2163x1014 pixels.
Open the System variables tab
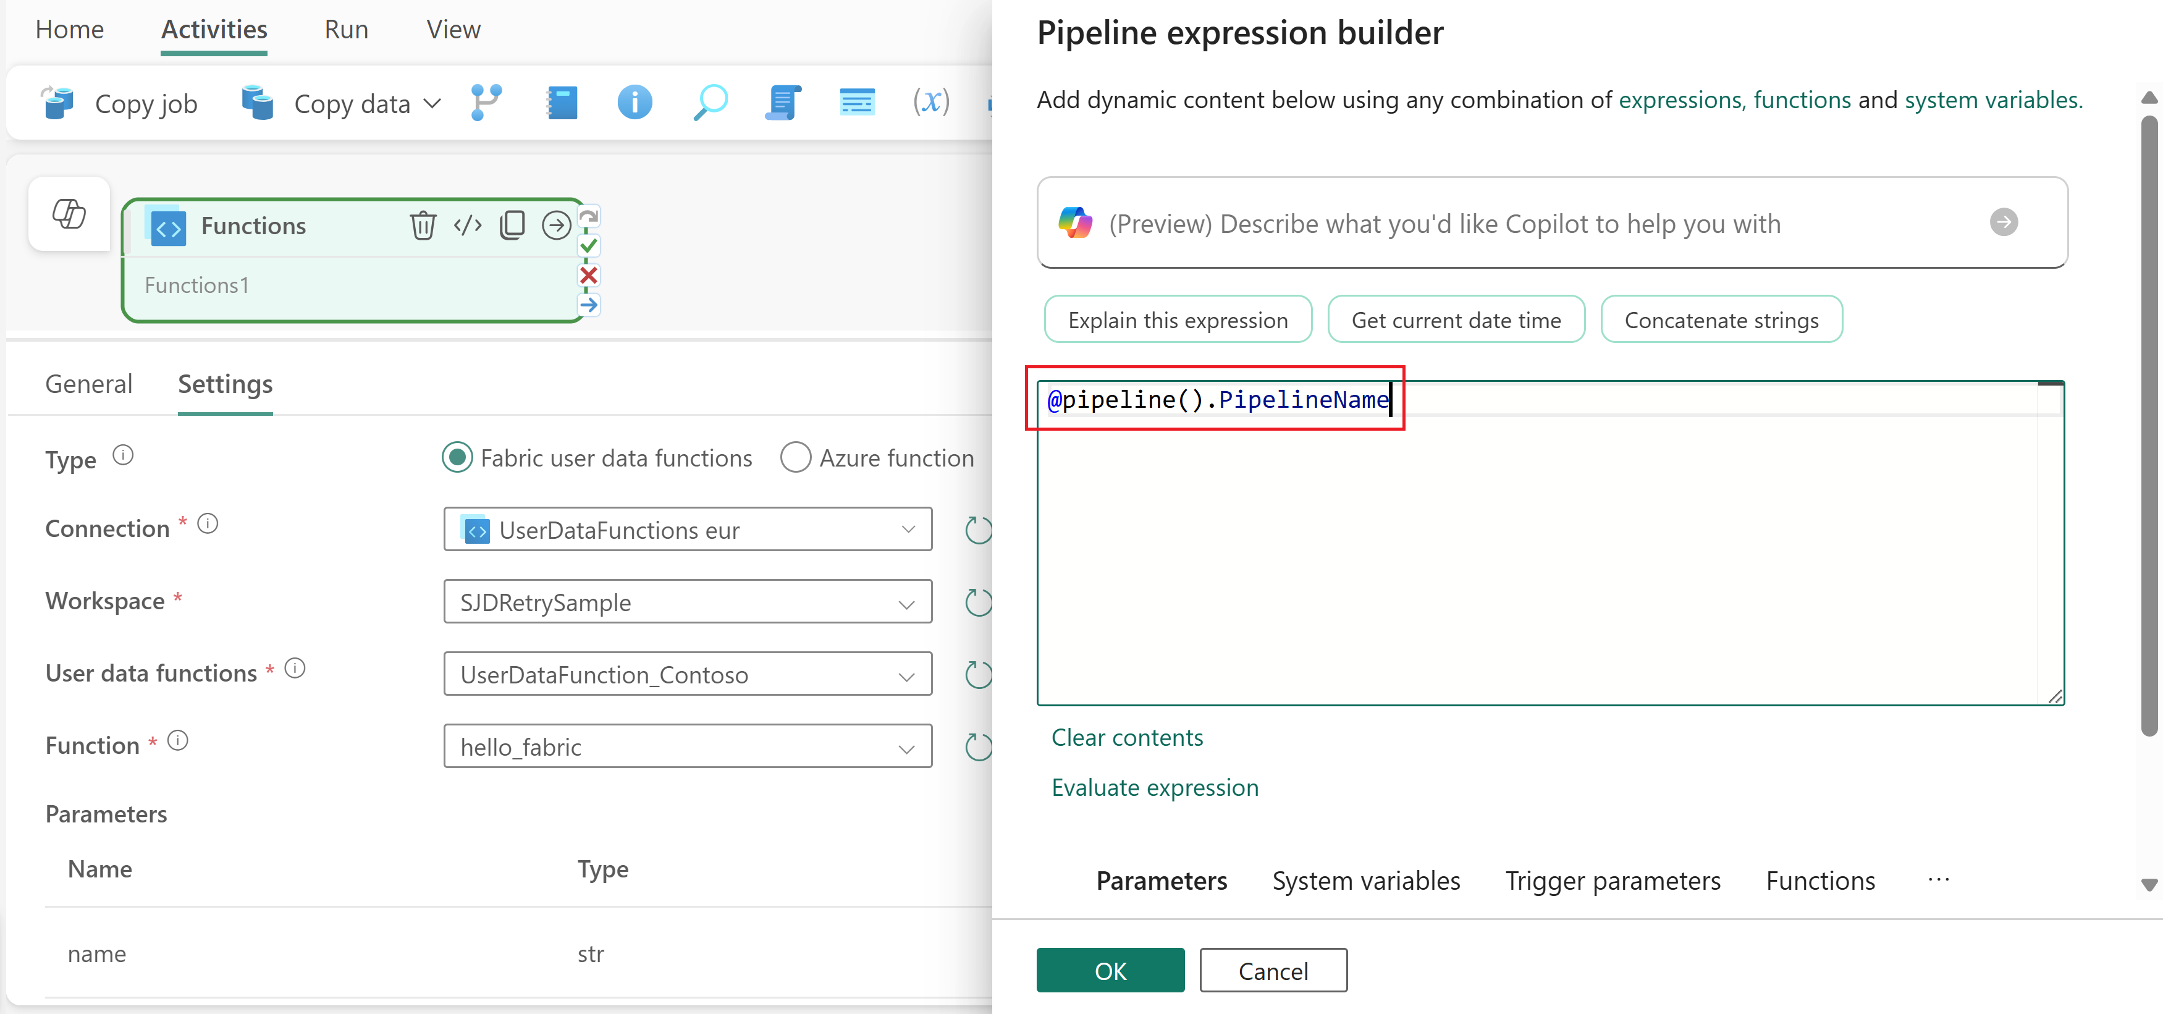pyautogui.click(x=1365, y=881)
